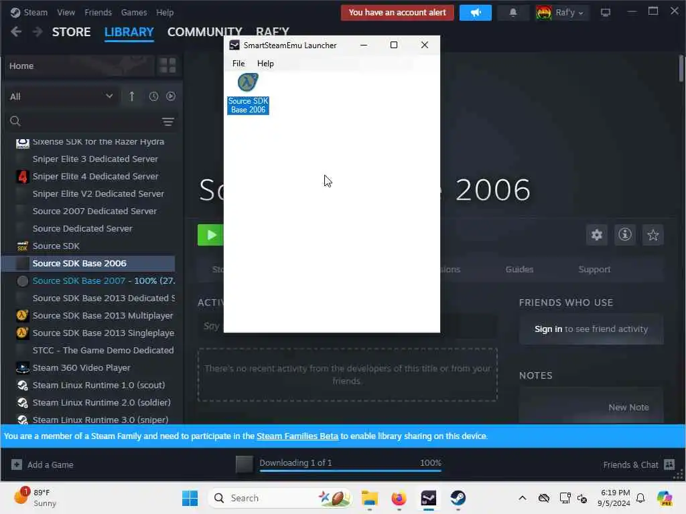
Task: Open Friends & Chat
Action: click(638, 464)
